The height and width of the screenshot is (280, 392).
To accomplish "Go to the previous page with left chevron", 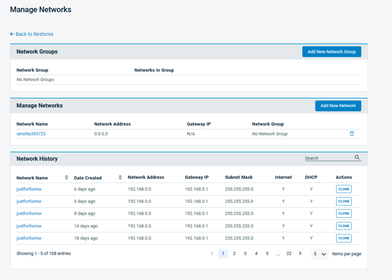I will coord(212,254).
